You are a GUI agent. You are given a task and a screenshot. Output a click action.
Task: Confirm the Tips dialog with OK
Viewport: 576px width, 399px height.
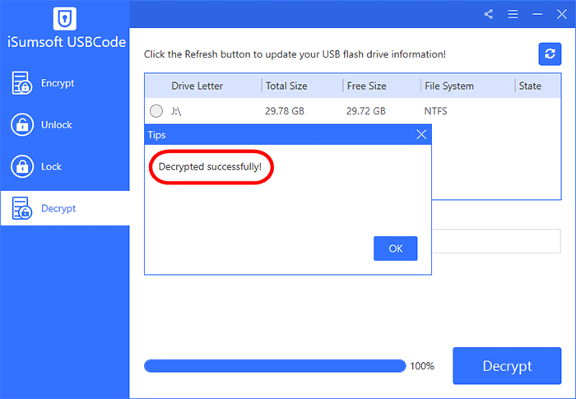(395, 248)
